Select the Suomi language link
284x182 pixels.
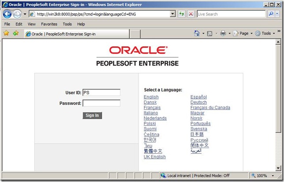[x=150, y=129]
